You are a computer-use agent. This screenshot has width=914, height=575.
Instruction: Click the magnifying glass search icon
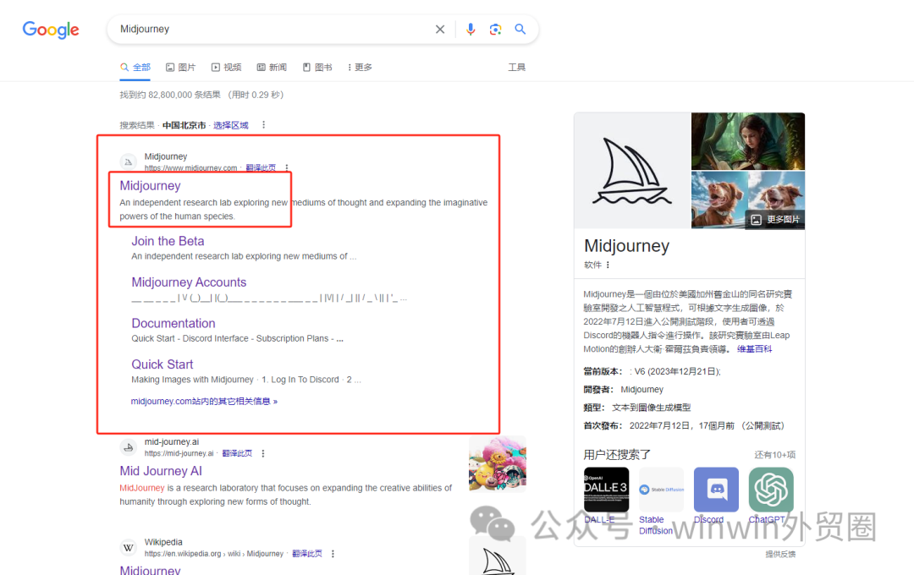coord(520,29)
